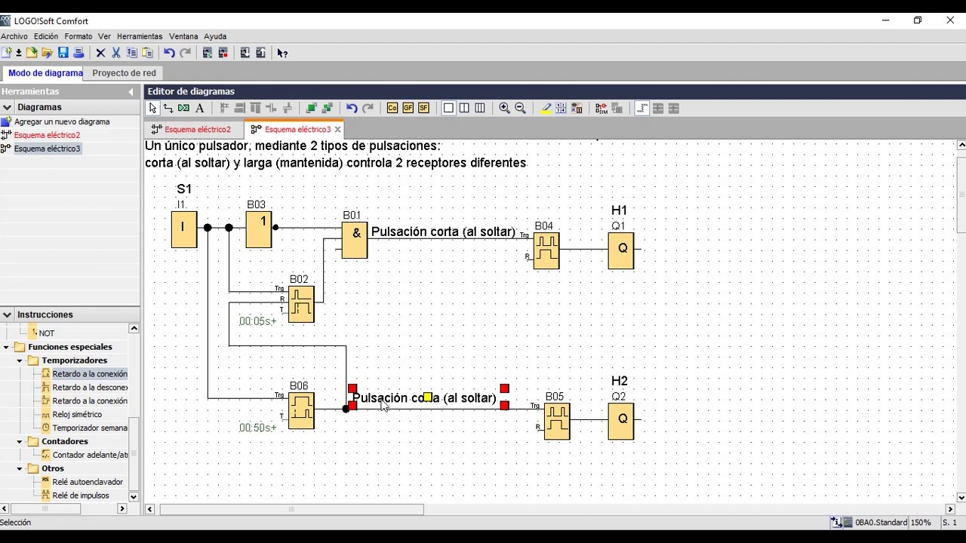This screenshot has height=543, width=966.
Task: Click the B06 timer block
Action: coord(300,411)
